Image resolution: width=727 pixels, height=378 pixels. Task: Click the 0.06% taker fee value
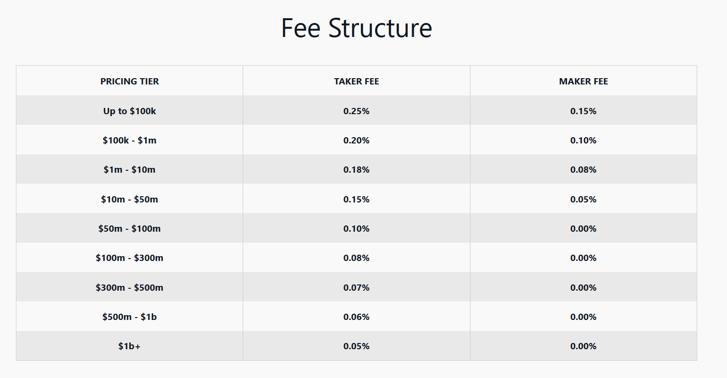click(357, 317)
